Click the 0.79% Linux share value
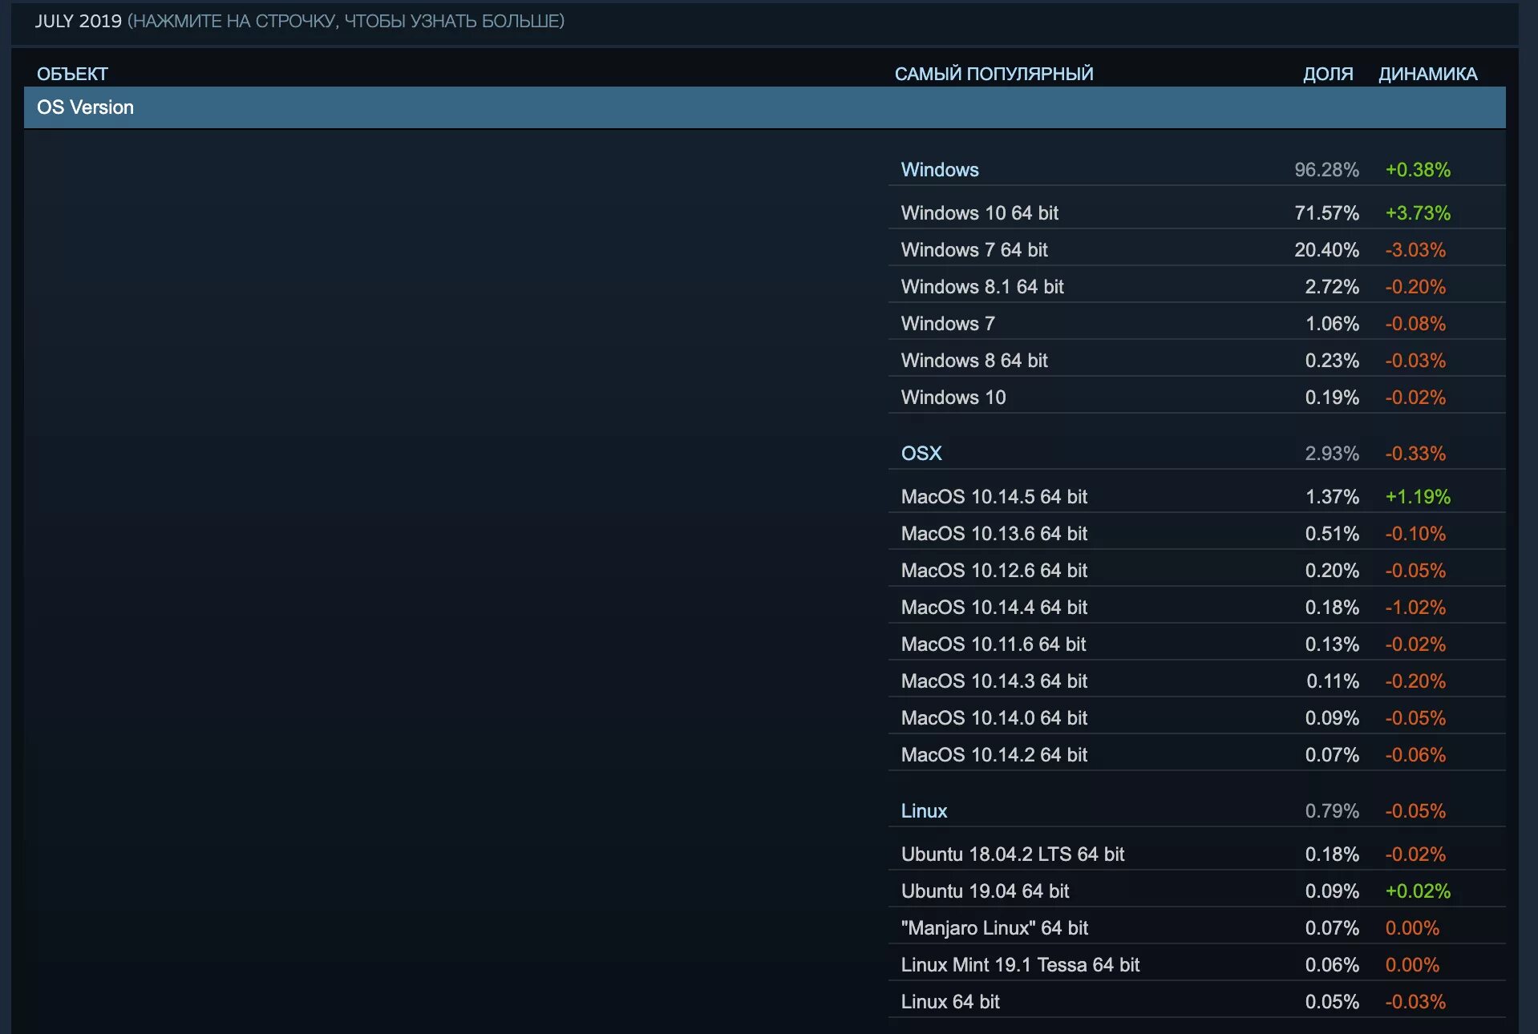The height and width of the screenshot is (1034, 1538). tap(1332, 811)
